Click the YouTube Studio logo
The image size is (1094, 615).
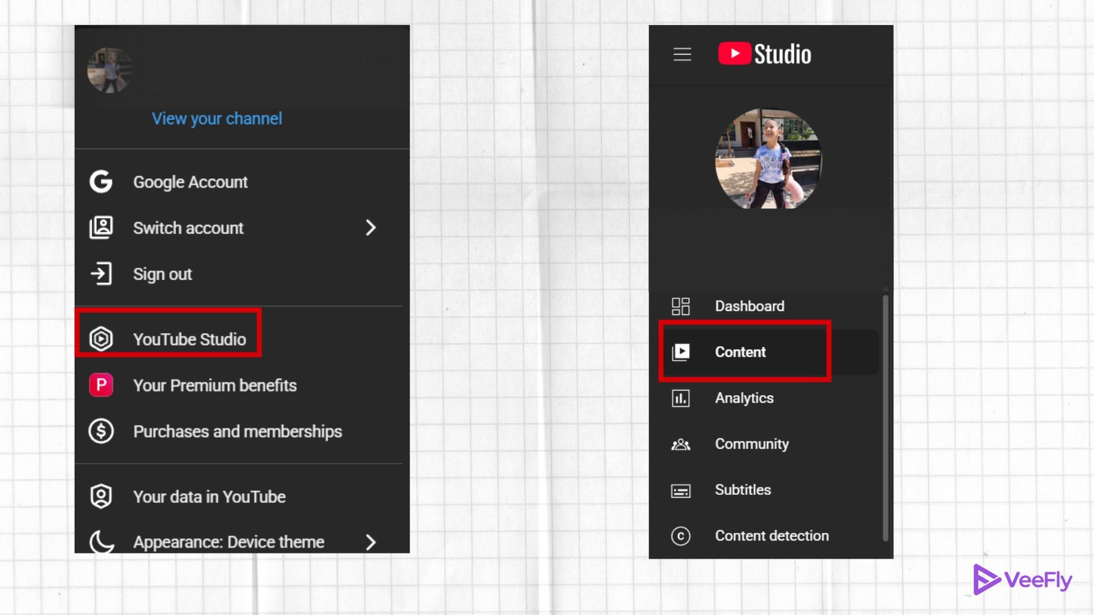coord(764,54)
